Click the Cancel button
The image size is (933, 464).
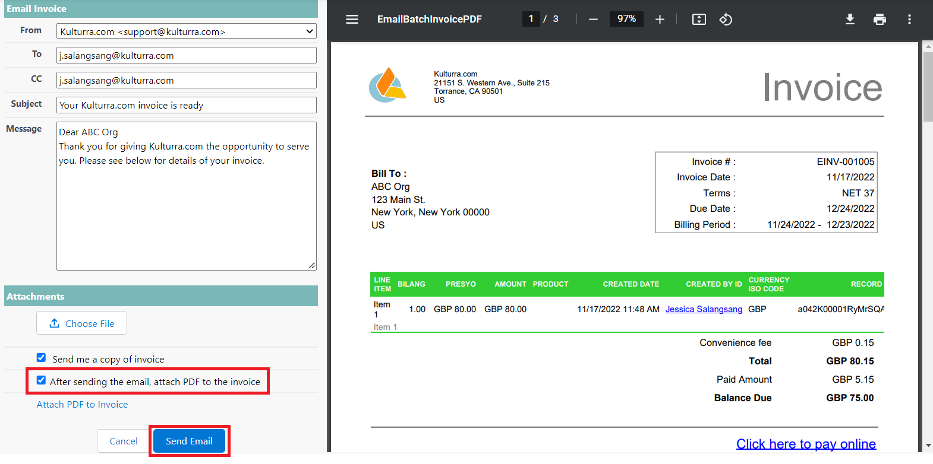click(124, 441)
